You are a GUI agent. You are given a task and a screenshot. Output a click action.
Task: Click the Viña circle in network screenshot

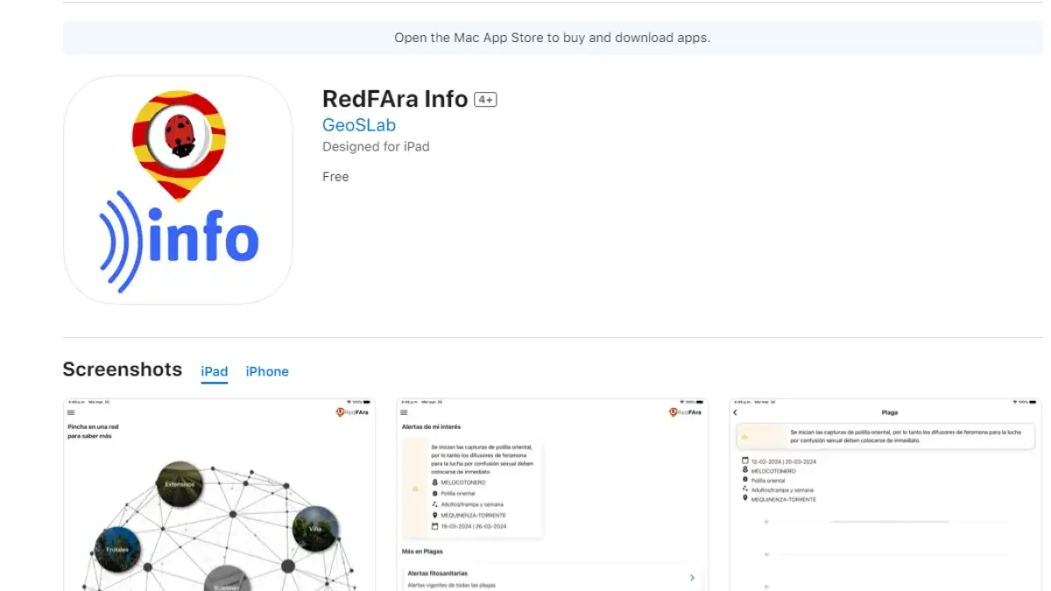click(x=315, y=529)
